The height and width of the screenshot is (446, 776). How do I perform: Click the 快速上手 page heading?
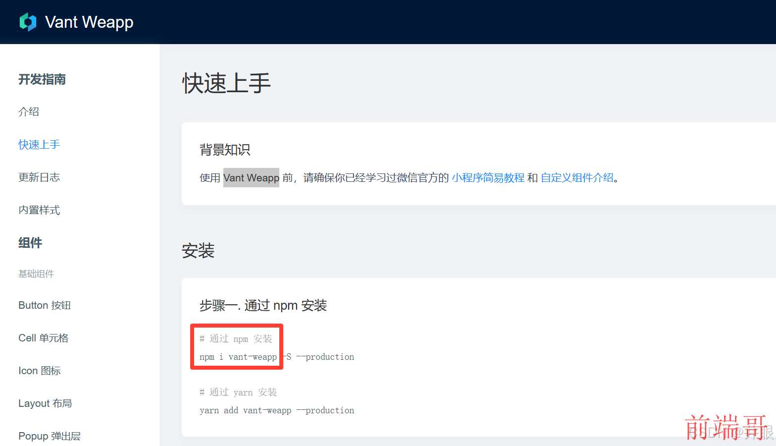pos(226,83)
